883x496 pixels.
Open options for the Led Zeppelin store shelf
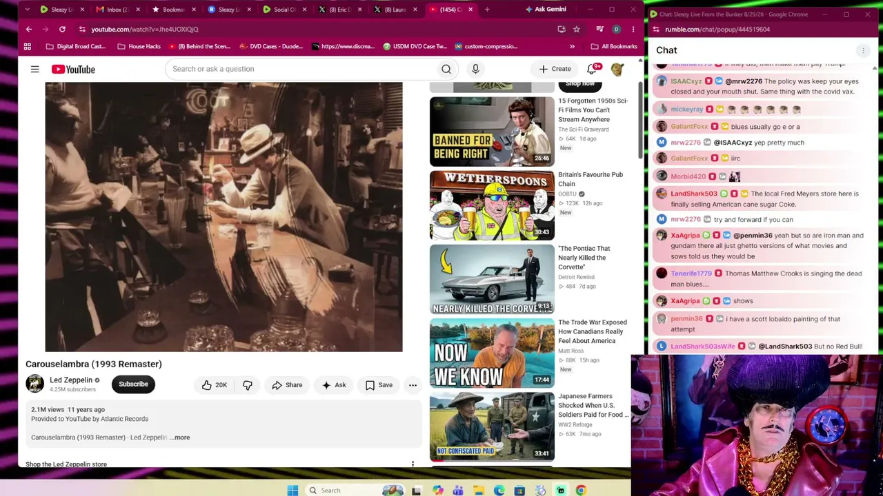413,464
